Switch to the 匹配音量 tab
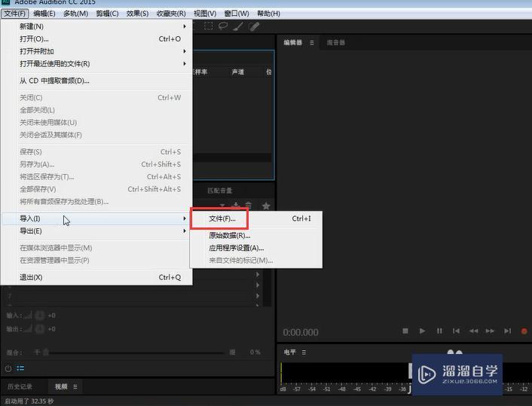Screen dimensions: 532x406 click(x=219, y=191)
